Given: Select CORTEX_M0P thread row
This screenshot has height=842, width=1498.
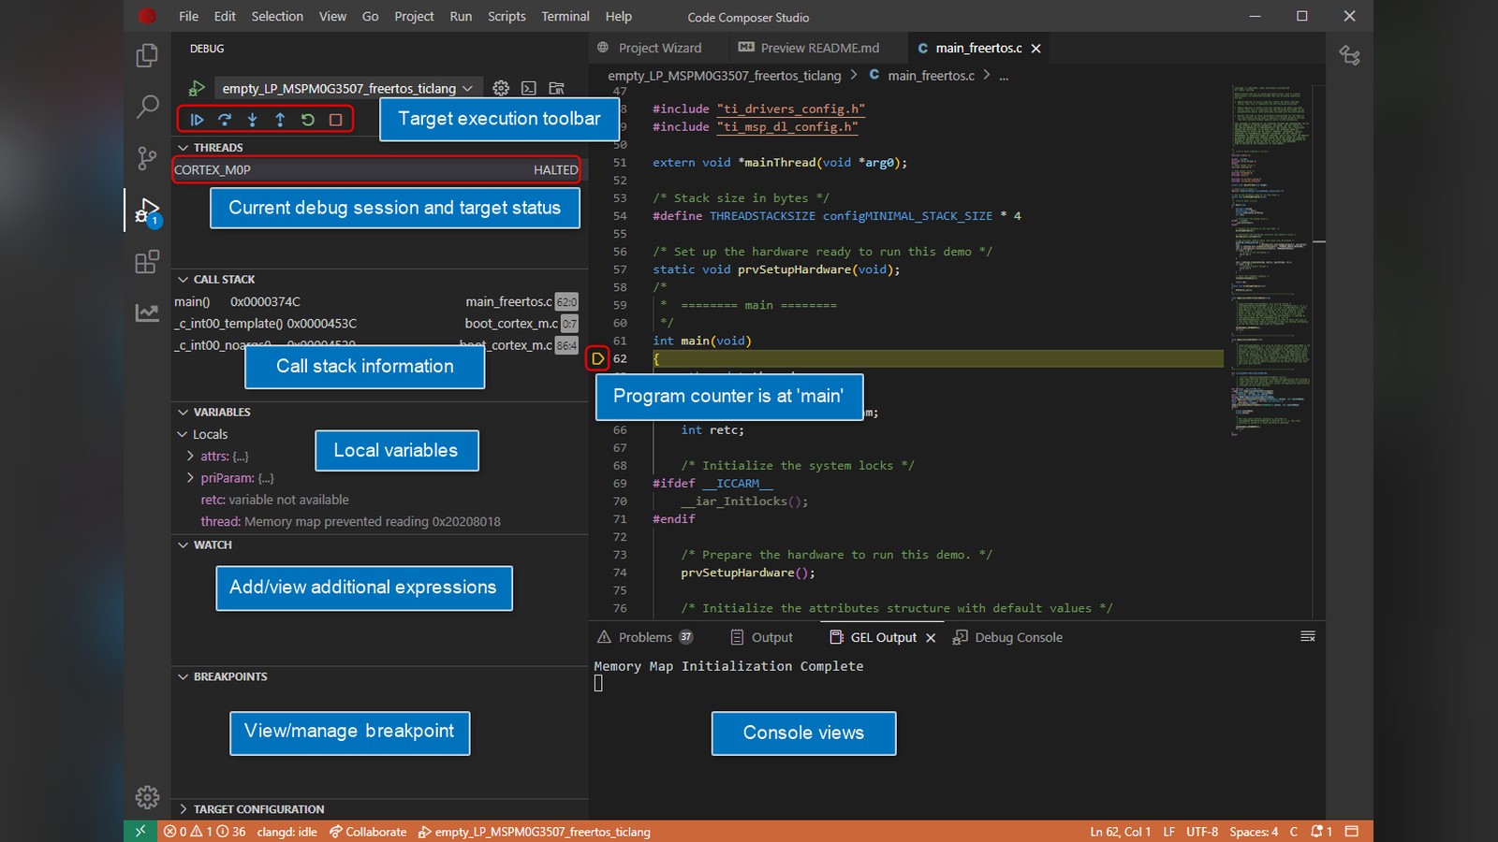Looking at the screenshot, I should point(376,170).
